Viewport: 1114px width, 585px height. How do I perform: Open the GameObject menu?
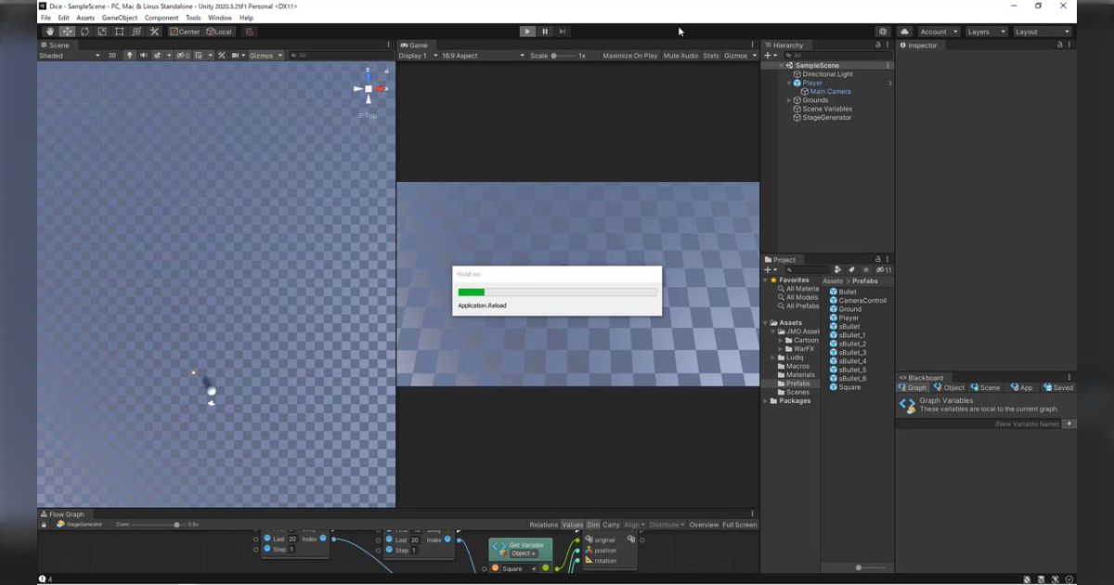click(120, 18)
